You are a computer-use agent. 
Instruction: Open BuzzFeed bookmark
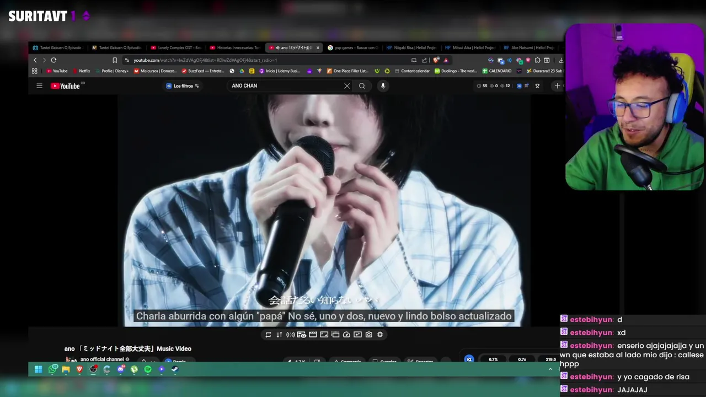[203, 71]
